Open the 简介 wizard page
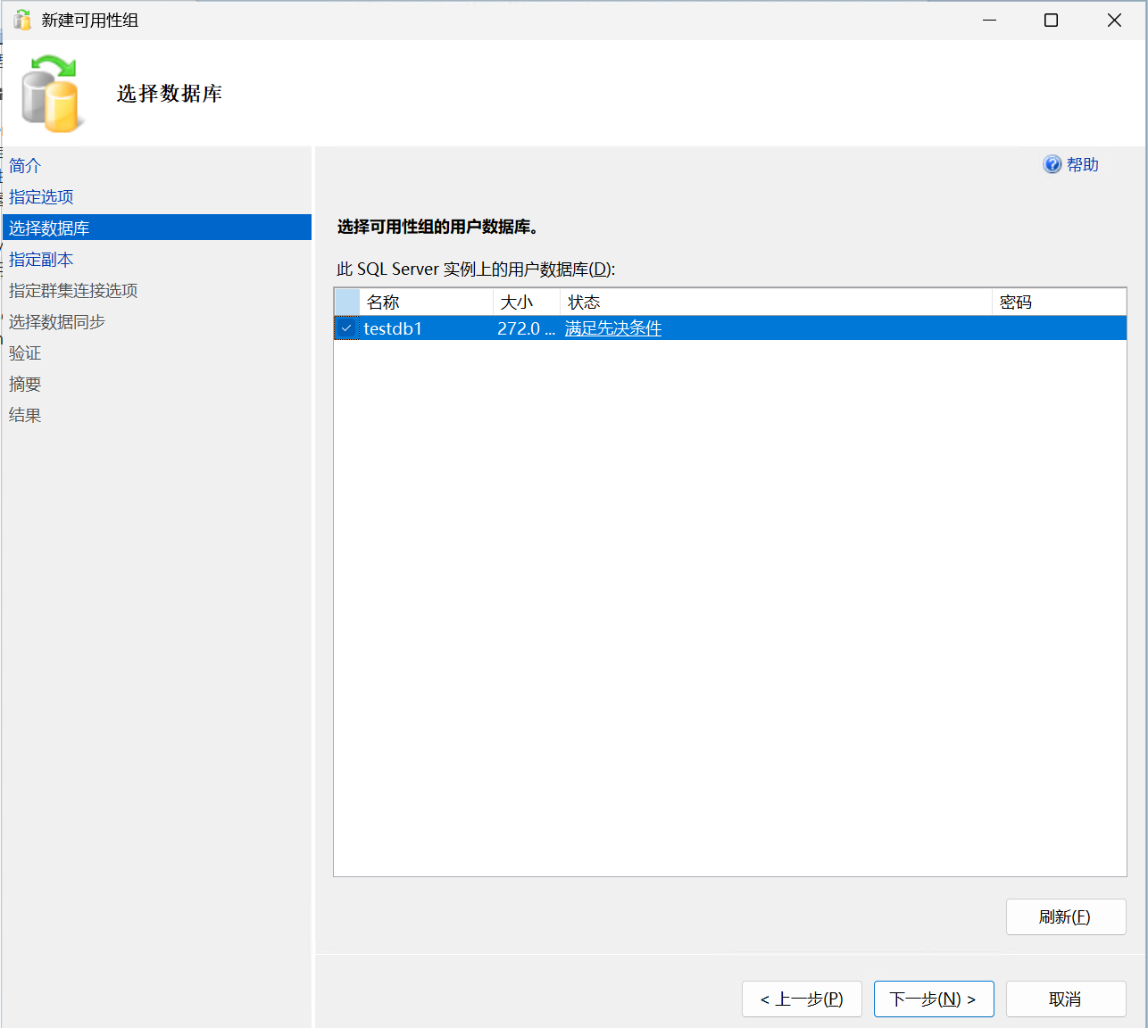The image size is (1148, 1028). [x=25, y=166]
